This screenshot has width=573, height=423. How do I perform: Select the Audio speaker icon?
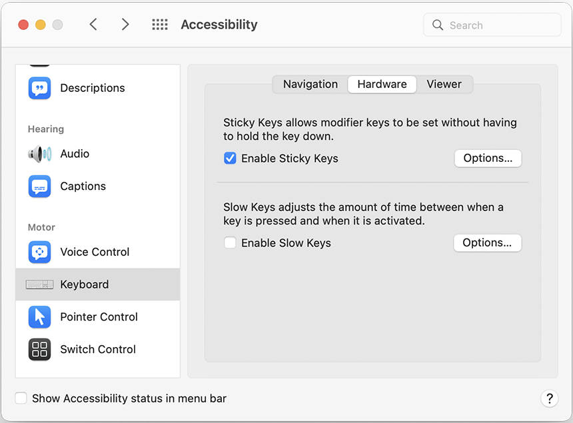(x=39, y=154)
